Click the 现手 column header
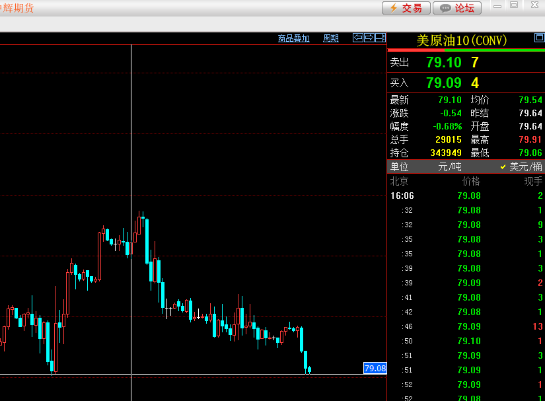This screenshot has height=401, width=545. pos(533,181)
